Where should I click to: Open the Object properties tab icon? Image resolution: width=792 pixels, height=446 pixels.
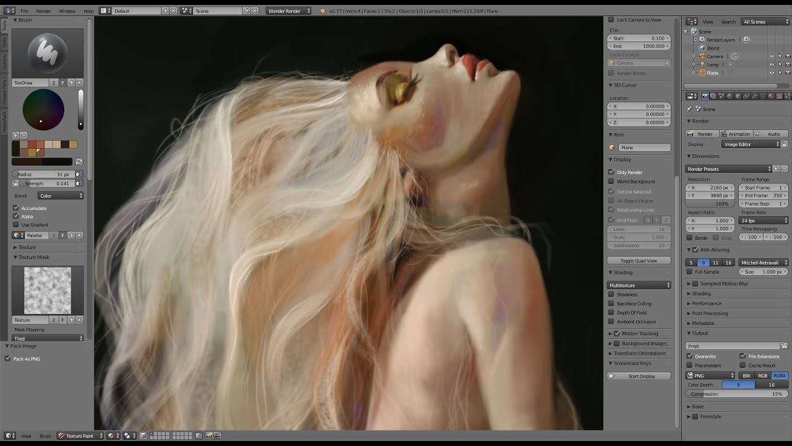pyautogui.click(x=738, y=96)
